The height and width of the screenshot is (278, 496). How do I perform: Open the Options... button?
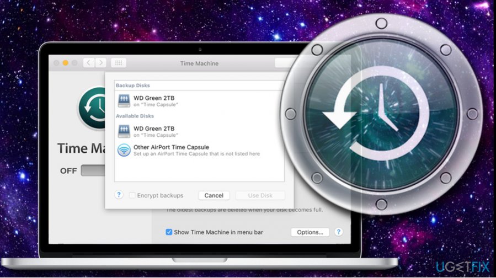point(310,232)
